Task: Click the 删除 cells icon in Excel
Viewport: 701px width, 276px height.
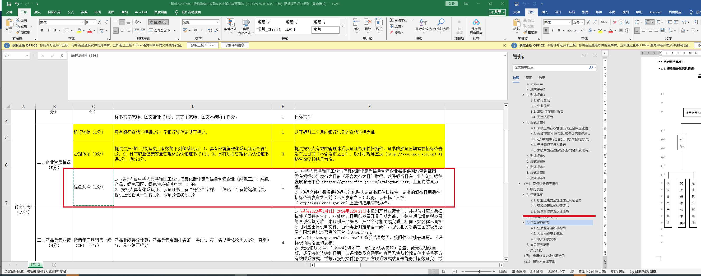Action: [368, 22]
